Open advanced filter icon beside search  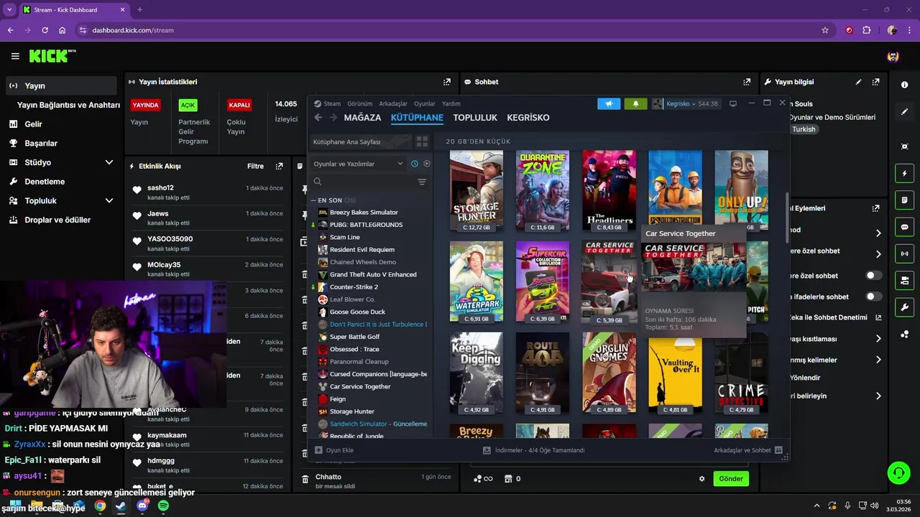coord(422,182)
